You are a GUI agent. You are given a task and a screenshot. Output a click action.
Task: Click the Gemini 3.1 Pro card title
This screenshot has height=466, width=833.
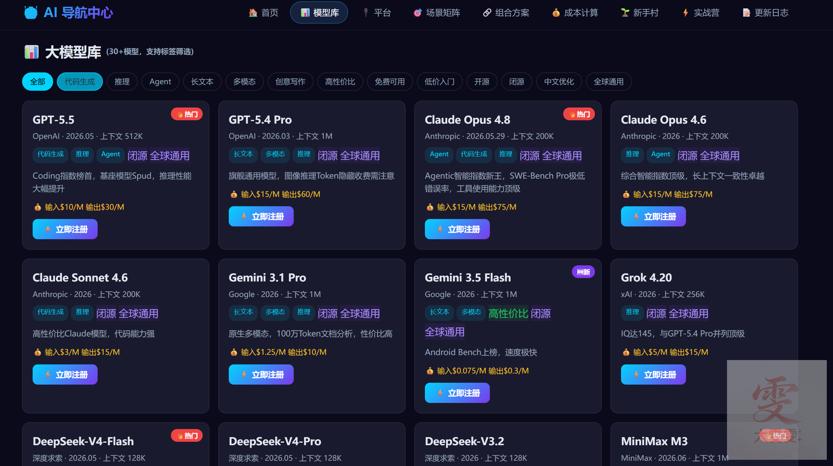[267, 278]
